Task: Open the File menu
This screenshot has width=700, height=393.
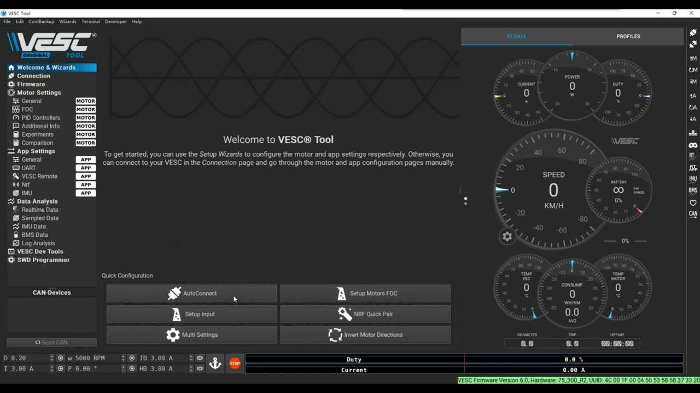Action: tap(7, 22)
